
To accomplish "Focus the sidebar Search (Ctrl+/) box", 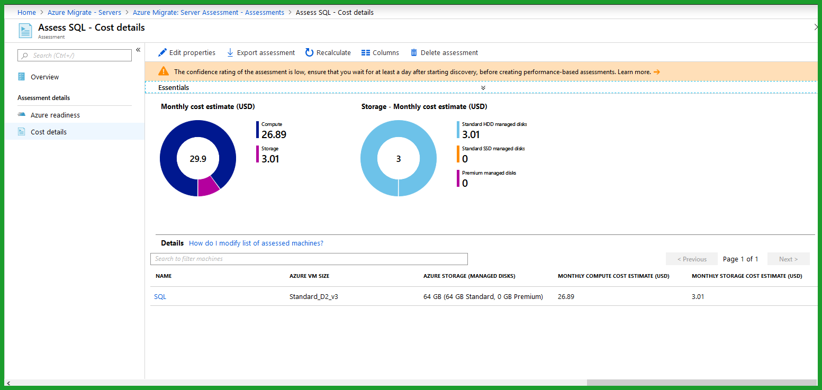I will pos(75,55).
